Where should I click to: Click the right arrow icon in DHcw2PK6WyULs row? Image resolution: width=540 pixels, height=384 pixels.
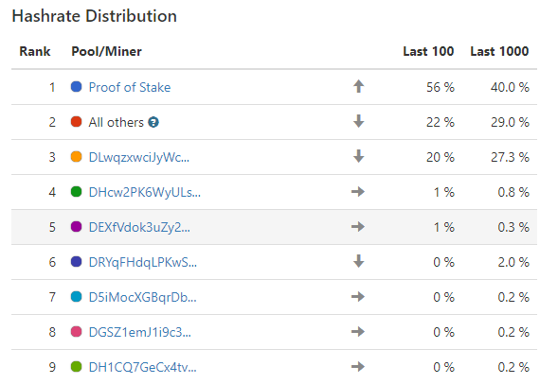358,192
